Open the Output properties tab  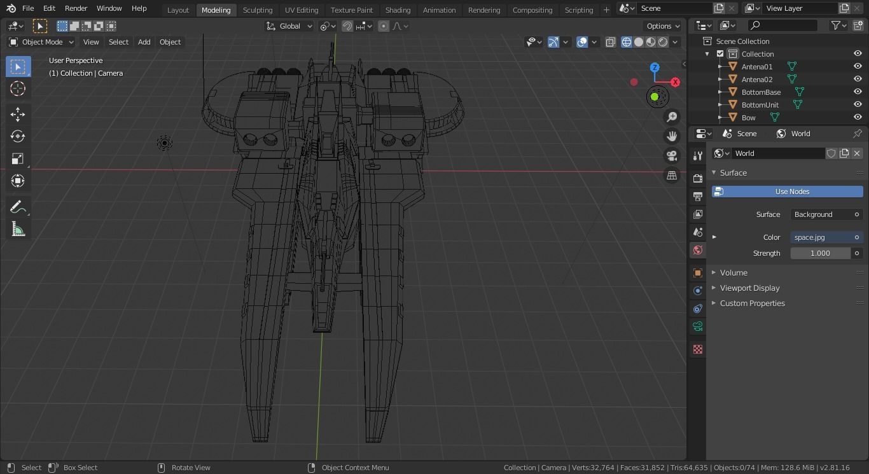pyautogui.click(x=698, y=197)
